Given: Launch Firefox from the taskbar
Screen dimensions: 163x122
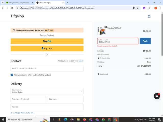Looking at the screenshot, I should click(84, 119).
